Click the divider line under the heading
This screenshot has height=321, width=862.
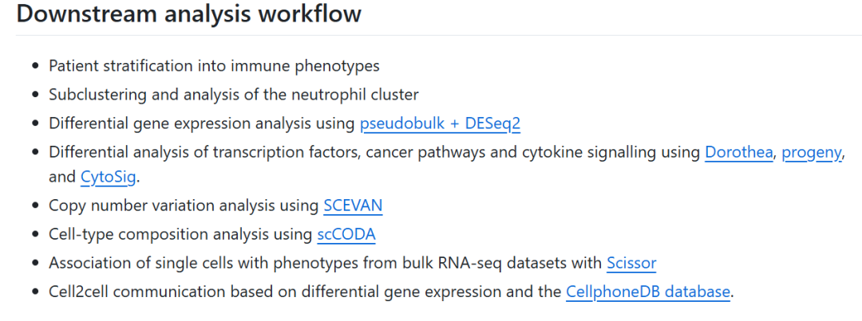431,35
